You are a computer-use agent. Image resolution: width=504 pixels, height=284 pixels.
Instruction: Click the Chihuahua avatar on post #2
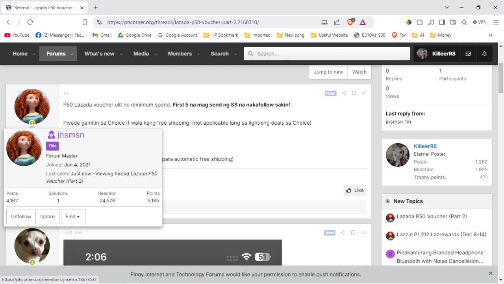[x=32, y=246]
